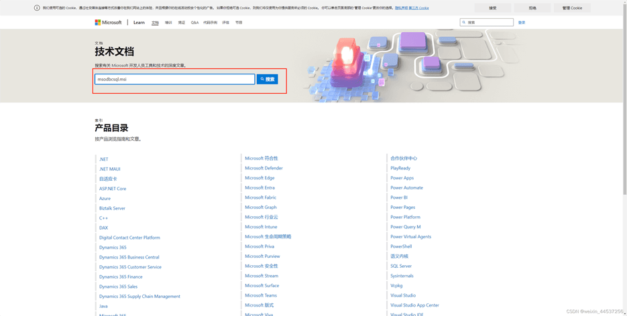Click the cookie banner info icon

pos(37,8)
